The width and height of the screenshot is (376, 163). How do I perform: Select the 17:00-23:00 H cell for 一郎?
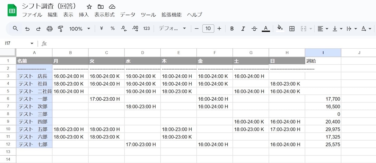coord(106,99)
